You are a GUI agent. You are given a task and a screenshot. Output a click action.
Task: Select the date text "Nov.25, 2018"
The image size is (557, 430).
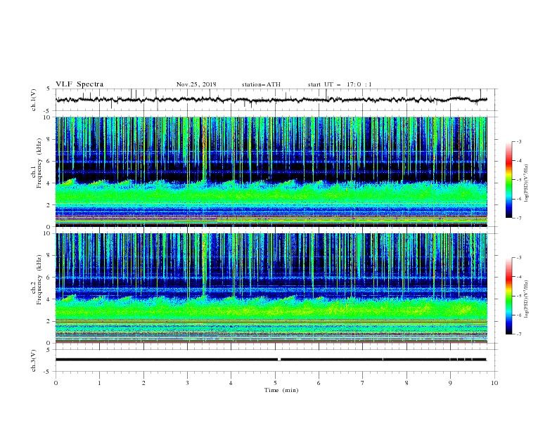pyautogui.click(x=196, y=84)
